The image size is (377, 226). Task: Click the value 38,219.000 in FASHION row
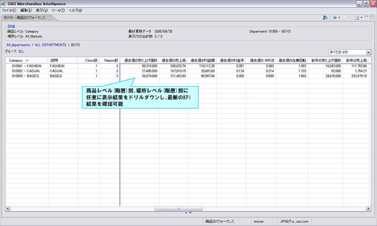[x=149, y=66]
